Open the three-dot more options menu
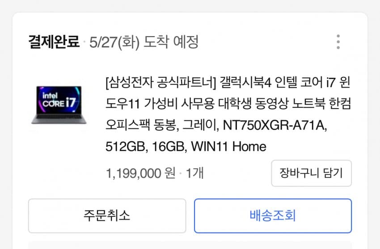 point(338,42)
